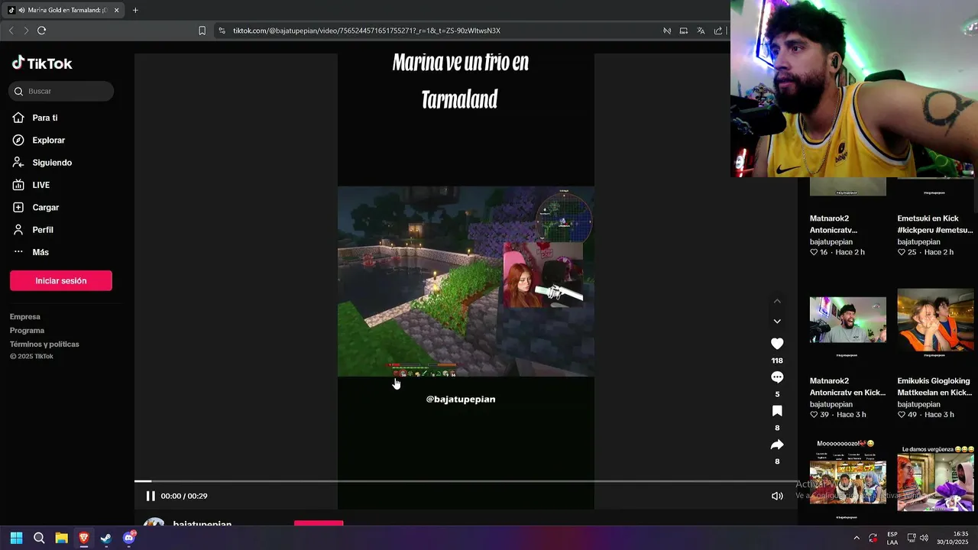Open Steam from the taskbar

106,538
